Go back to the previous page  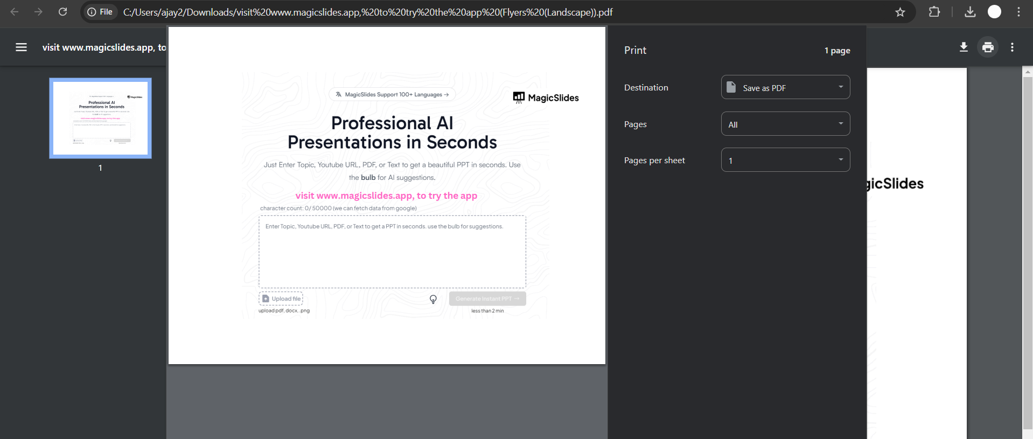pyautogui.click(x=15, y=12)
